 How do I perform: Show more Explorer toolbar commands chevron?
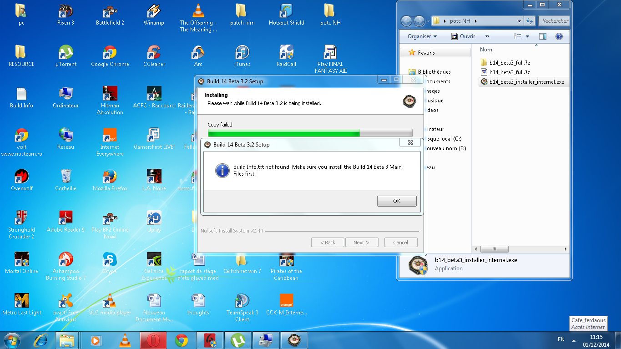coord(487,36)
